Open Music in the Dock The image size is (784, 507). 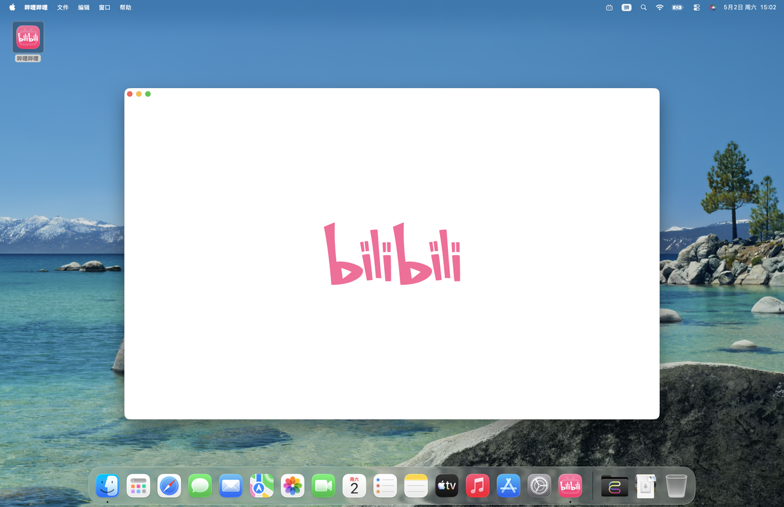[478, 485]
